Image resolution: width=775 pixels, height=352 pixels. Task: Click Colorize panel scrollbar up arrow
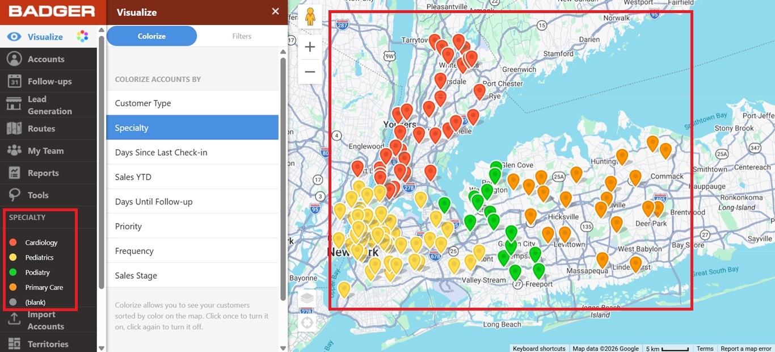pyautogui.click(x=283, y=52)
